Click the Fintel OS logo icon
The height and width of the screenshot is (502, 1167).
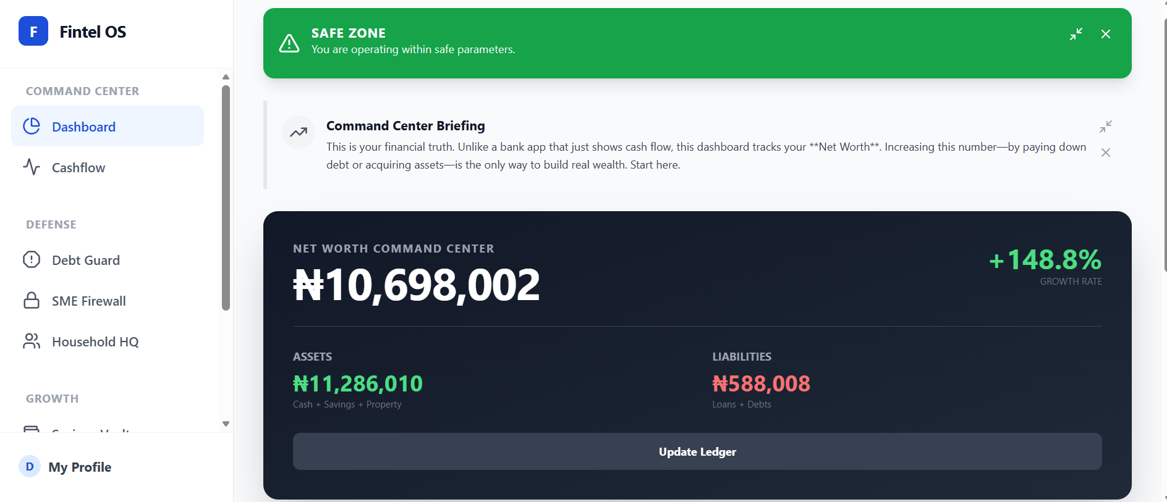(33, 31)
